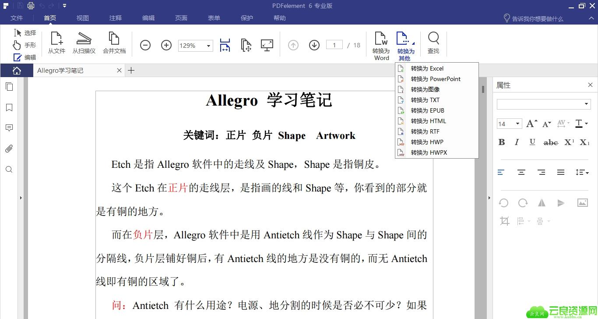Align text center

[521, 172]
